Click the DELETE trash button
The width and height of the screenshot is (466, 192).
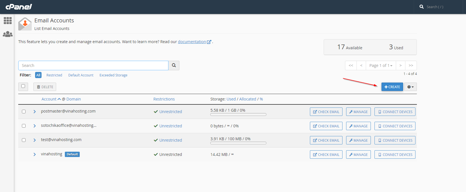click(45, 87)
